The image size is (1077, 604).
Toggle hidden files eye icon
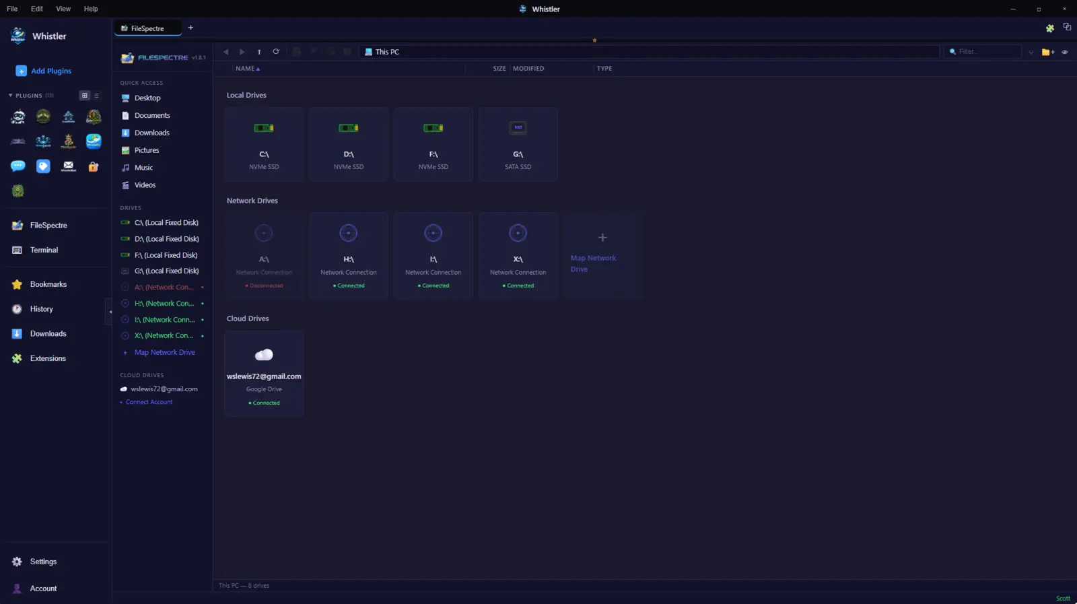[1065, 52]
